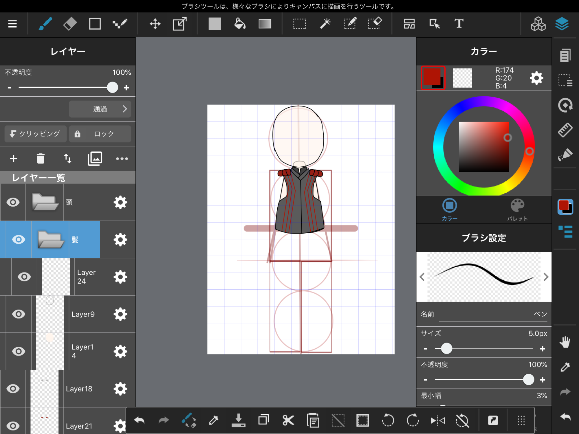Viewport: 579px width, 434px height.
Task: Click the scissors cut icon in bottom toolbar
Action: pos(288,420)
